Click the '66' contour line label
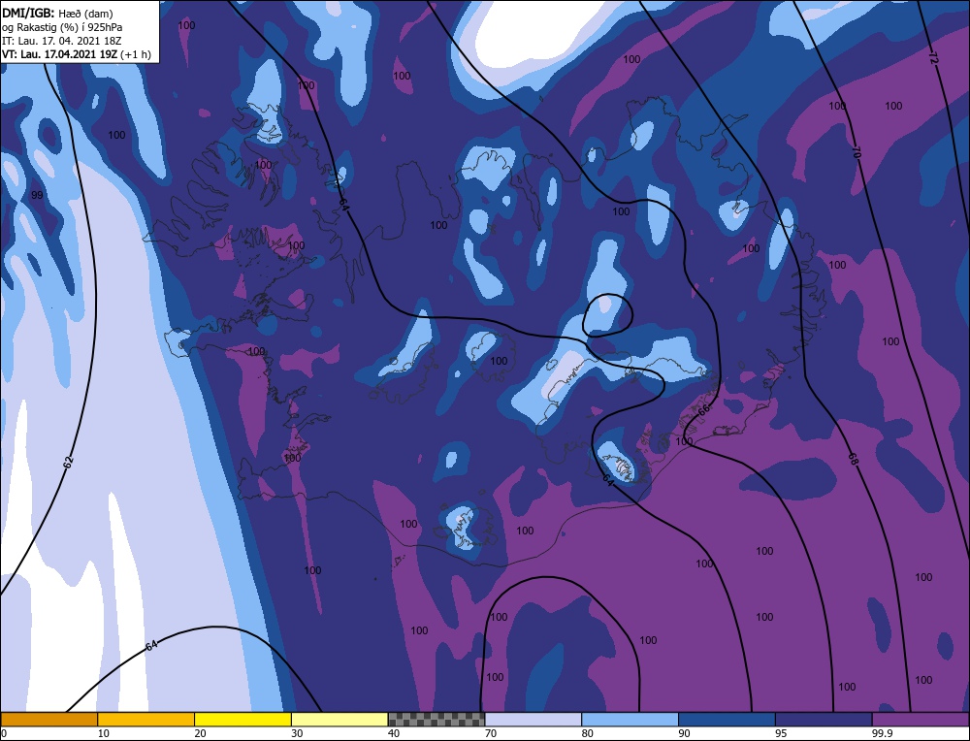 tap(704, 409)
